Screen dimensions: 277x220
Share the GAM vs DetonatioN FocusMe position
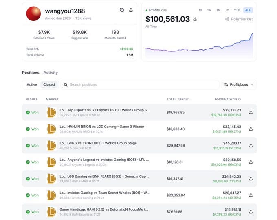(x=251, y=212)
